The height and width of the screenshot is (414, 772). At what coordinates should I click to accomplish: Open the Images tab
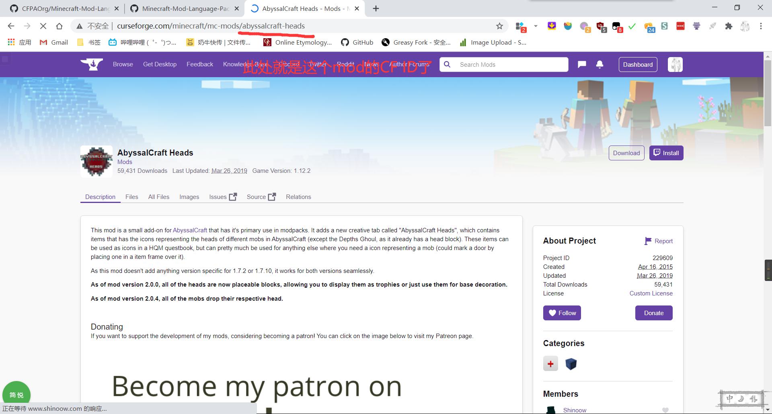(x=189, y=197)
